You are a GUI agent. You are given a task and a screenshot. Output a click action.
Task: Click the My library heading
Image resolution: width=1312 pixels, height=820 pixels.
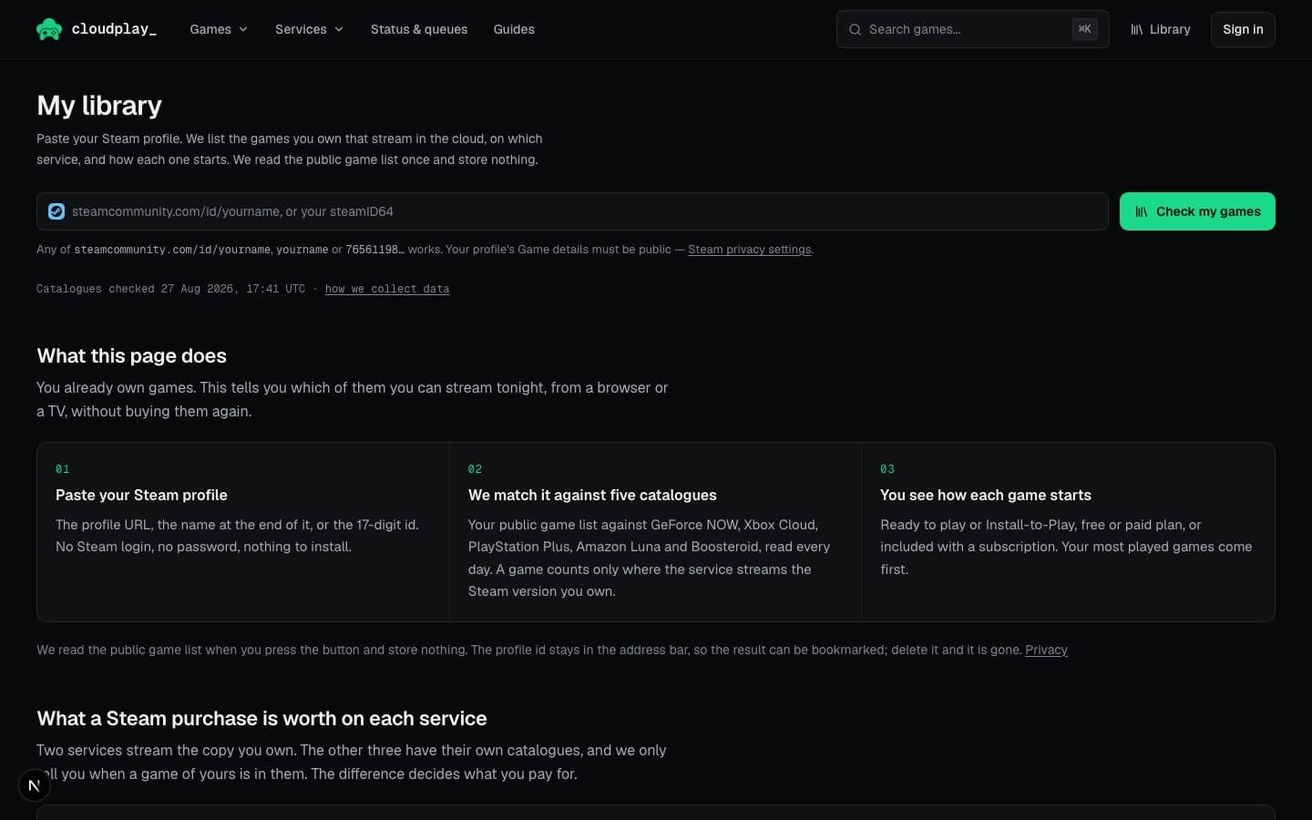99,106
